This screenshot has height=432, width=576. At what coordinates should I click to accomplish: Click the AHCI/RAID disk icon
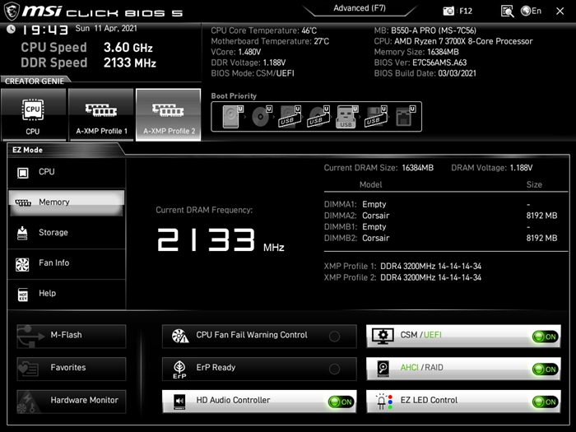pos(383,369)
